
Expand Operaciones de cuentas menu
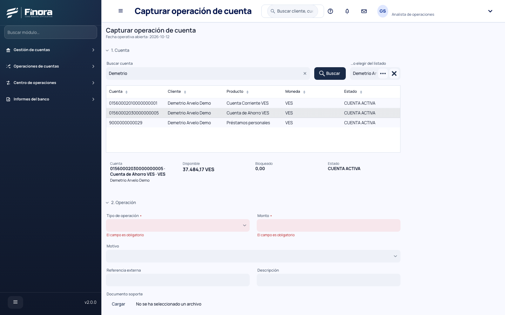50,66
